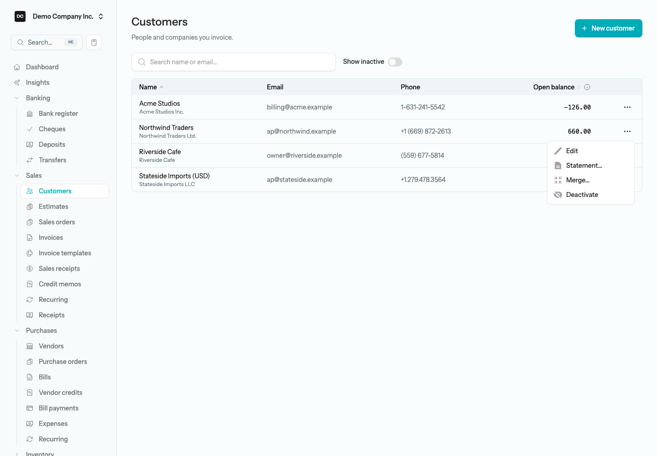Click the New customer button

tap(609, 28)
